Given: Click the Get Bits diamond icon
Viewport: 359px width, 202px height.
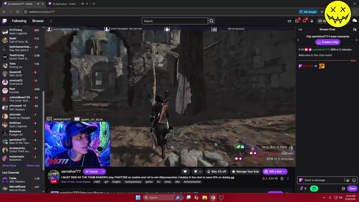Looking at the screenshot, I should [x=312, y=21].
